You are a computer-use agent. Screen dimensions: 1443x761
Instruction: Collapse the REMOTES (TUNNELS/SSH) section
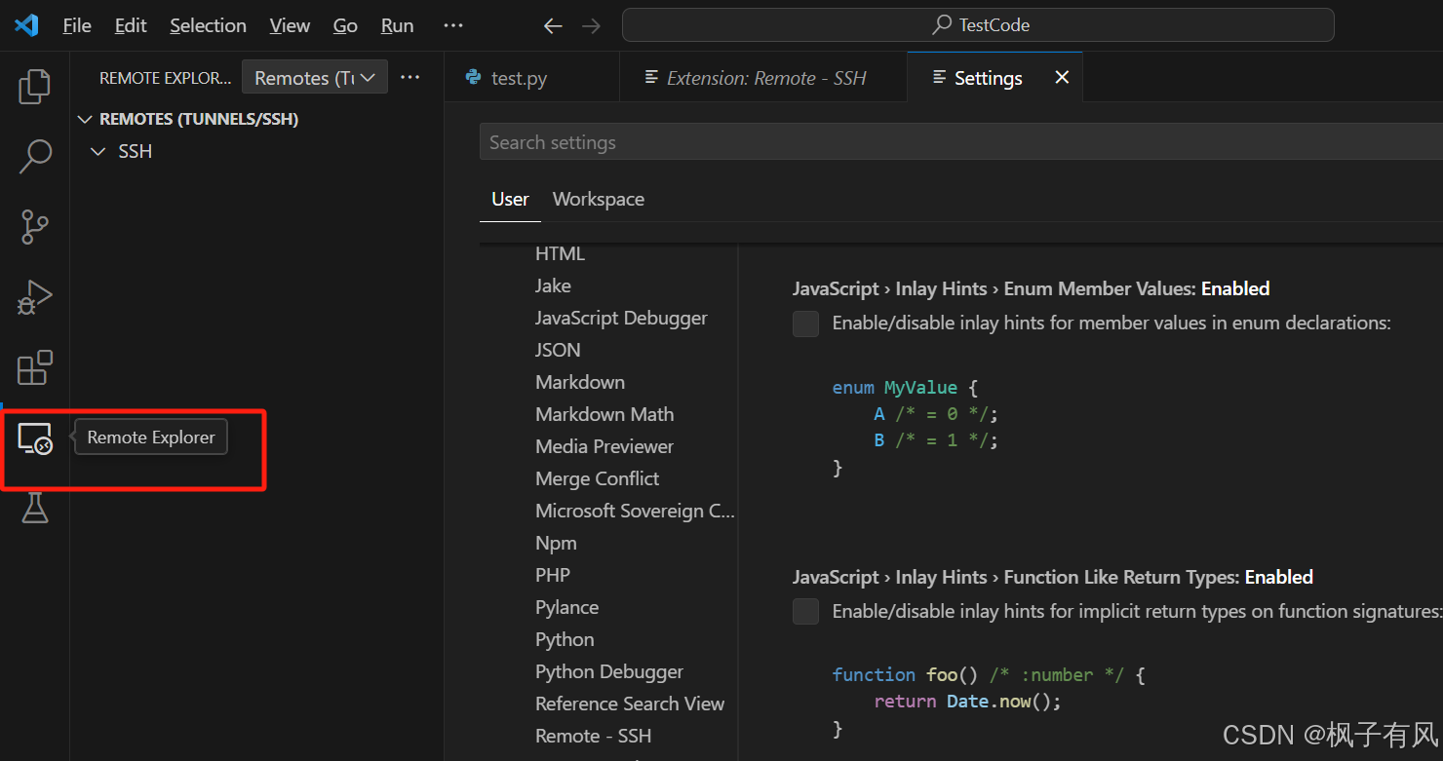pos(85,118)
